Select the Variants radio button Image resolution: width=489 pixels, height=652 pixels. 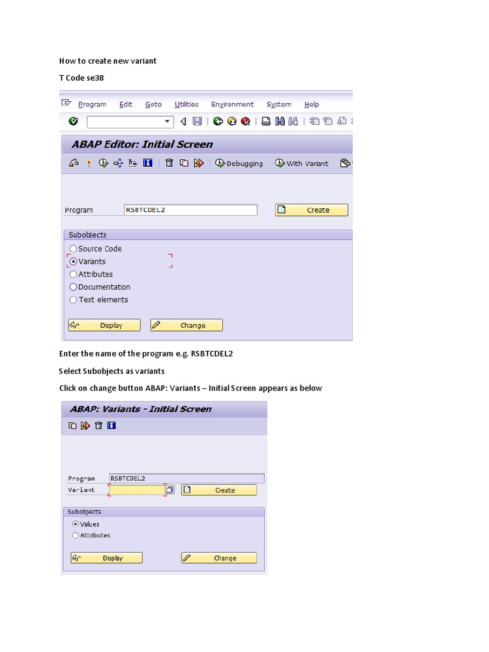point(73,262)
